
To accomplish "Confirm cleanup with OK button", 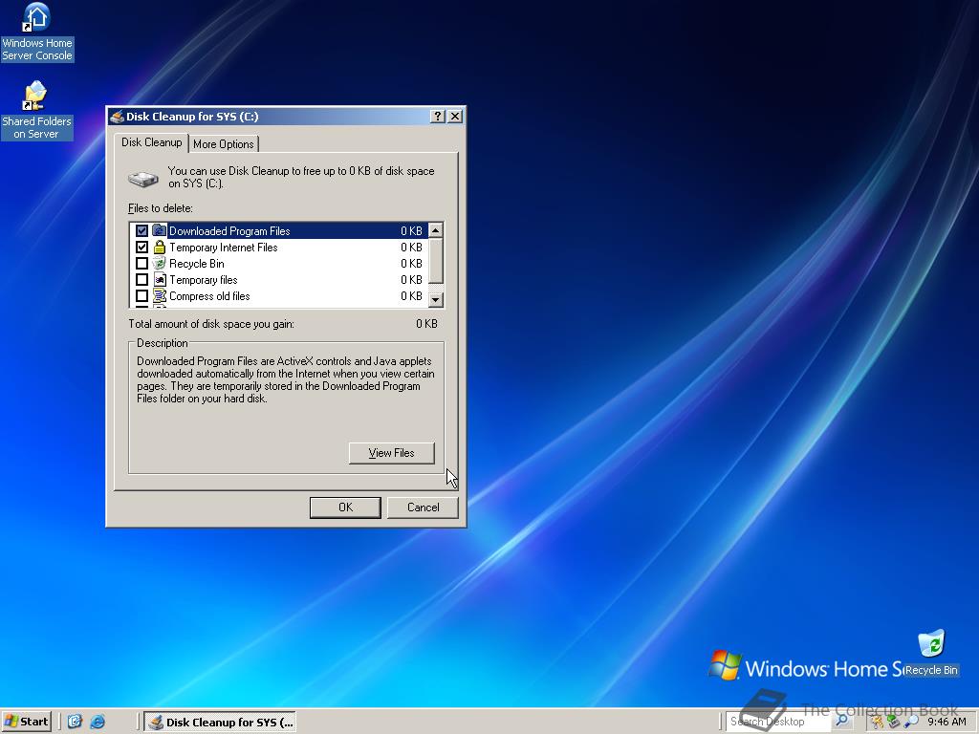I will tap(345, 507).
